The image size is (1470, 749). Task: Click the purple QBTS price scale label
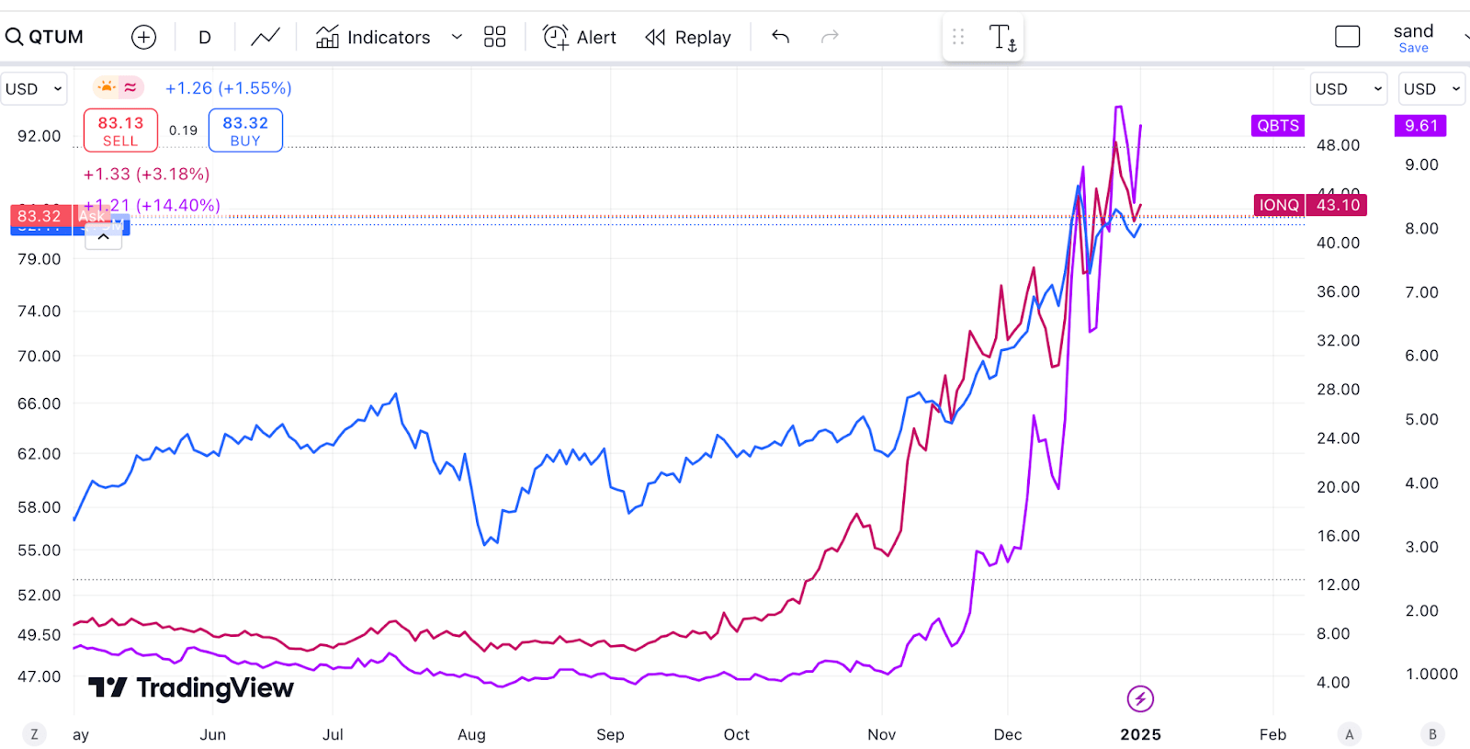point(1278,126)
